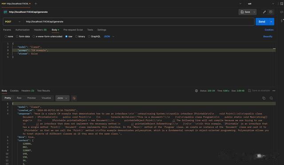Search the response with magnifier icon
This screenshot has height=165, width=284.
pos(271,98)
